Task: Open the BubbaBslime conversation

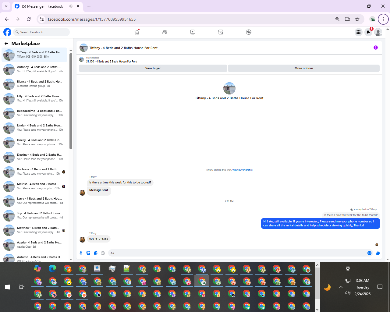Action: [x=34, y=113]
